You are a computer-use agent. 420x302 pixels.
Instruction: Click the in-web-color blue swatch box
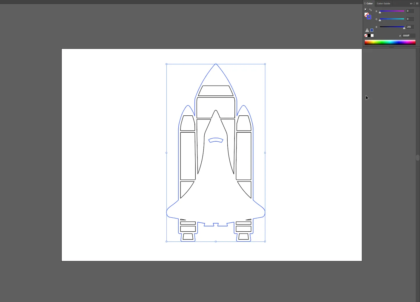click(x=372, y=30)
